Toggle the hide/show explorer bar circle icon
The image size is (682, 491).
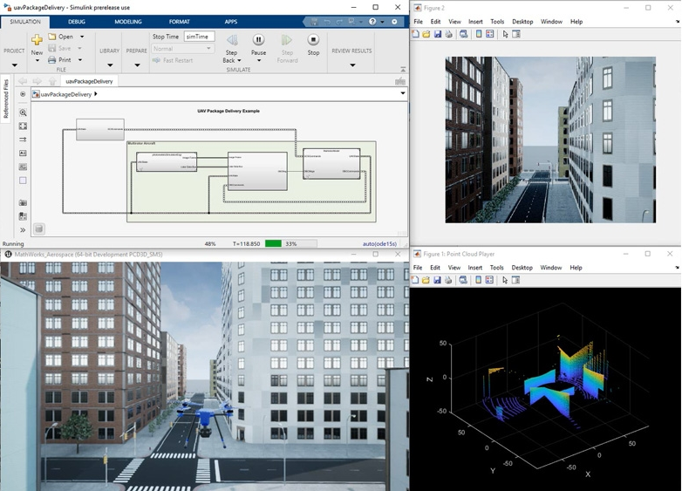(23, 94)
